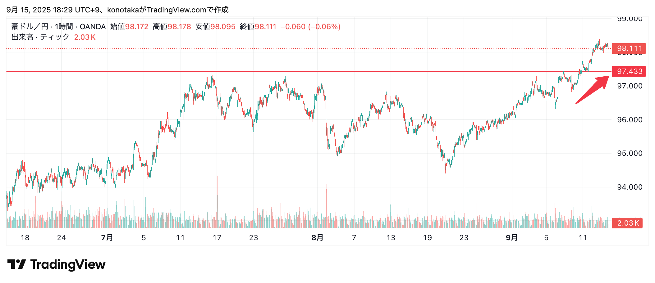The image size is (655, 283).
Task: Click the −0.060 (−0.06%) change value
Action: 310,27
